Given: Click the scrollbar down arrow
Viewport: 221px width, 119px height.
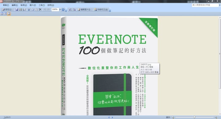Looking at the screenshot, I should coord(220,114).
